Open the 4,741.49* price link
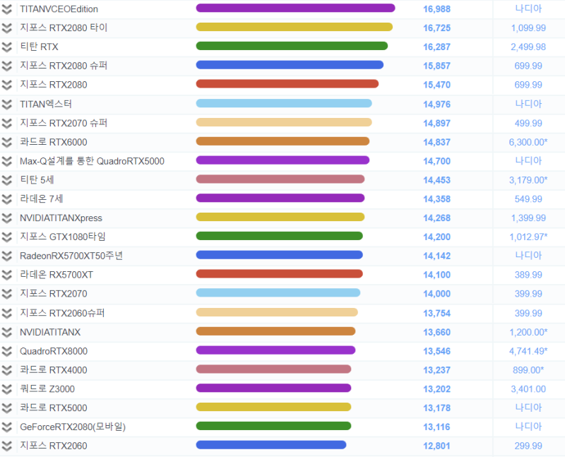 point(528,351)
